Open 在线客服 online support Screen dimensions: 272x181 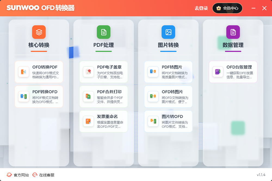(x=44, y=175)
